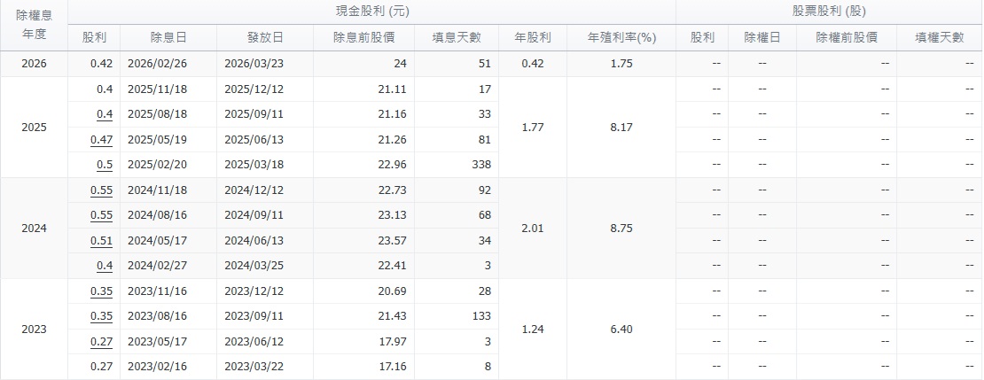984x380 pixels.
Task: Select the 填息天數 column header
Action: [x=457, y=37]
